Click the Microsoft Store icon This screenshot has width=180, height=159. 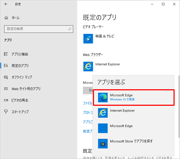[x=103, y=144]
